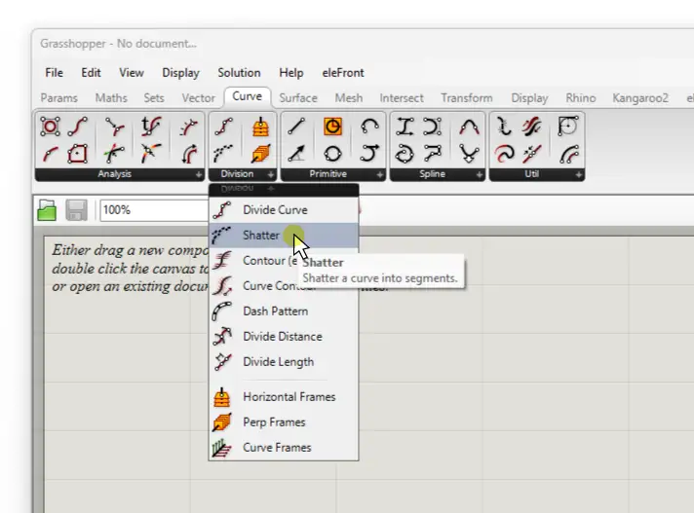This screenshot has width=694, height=513.
Task: Switch to the Params tab
Action: [58, 97]
